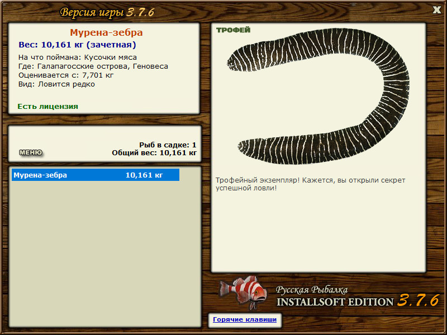
Task: Select Мурена-зебра row in the fish list
Action: pyautogui.click(x=96, y=175)
